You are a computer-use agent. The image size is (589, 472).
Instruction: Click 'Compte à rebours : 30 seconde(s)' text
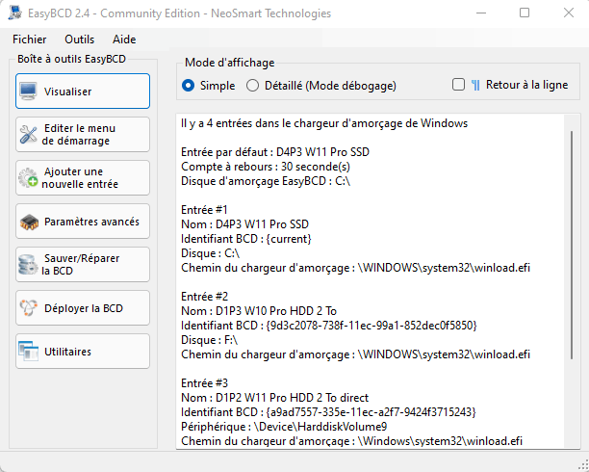click(x=266, y=167)
